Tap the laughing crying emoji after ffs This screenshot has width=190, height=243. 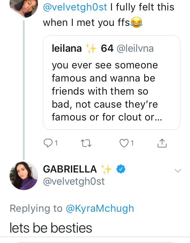(137, 22)
